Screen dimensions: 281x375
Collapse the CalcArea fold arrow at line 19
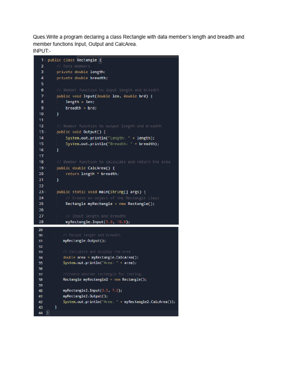45,168
